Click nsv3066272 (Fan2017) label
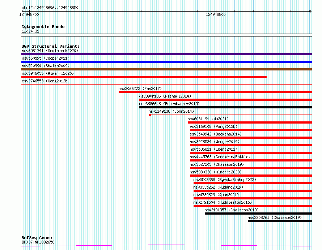The width and height of the screenshot is (322, 250). click(x=140, y=89)
